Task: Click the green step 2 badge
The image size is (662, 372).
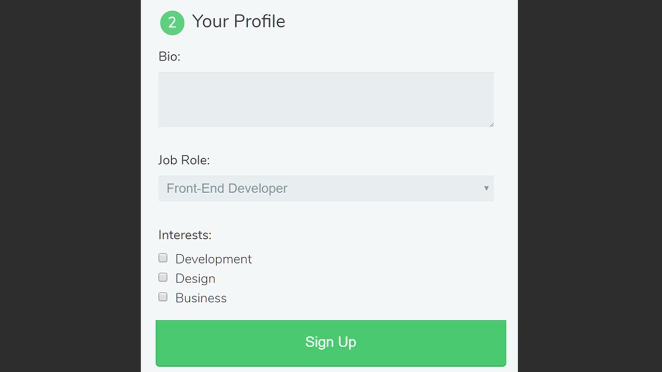Action: pyautogui.click(x=172, y=23)
